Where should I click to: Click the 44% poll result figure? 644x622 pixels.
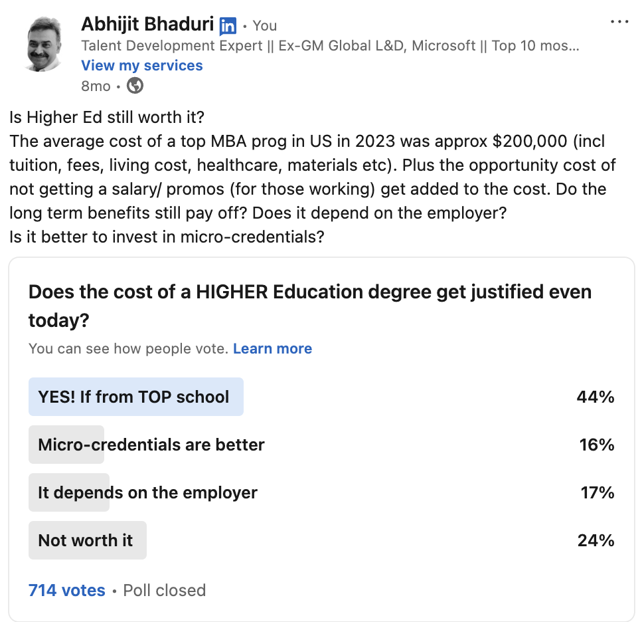(596, 397)
